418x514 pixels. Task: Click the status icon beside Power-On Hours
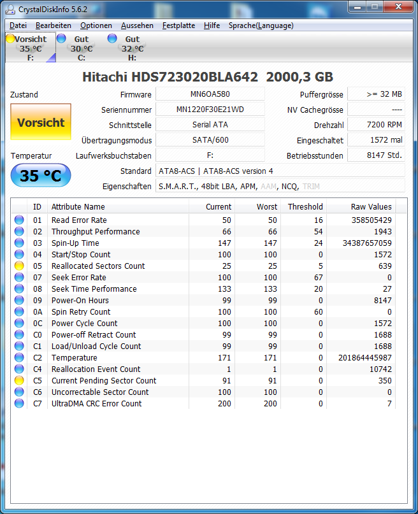19,300
